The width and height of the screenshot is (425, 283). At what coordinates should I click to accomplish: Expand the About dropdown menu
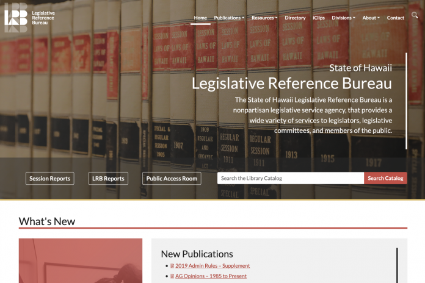pyautogui.click(x=371, y=18)
